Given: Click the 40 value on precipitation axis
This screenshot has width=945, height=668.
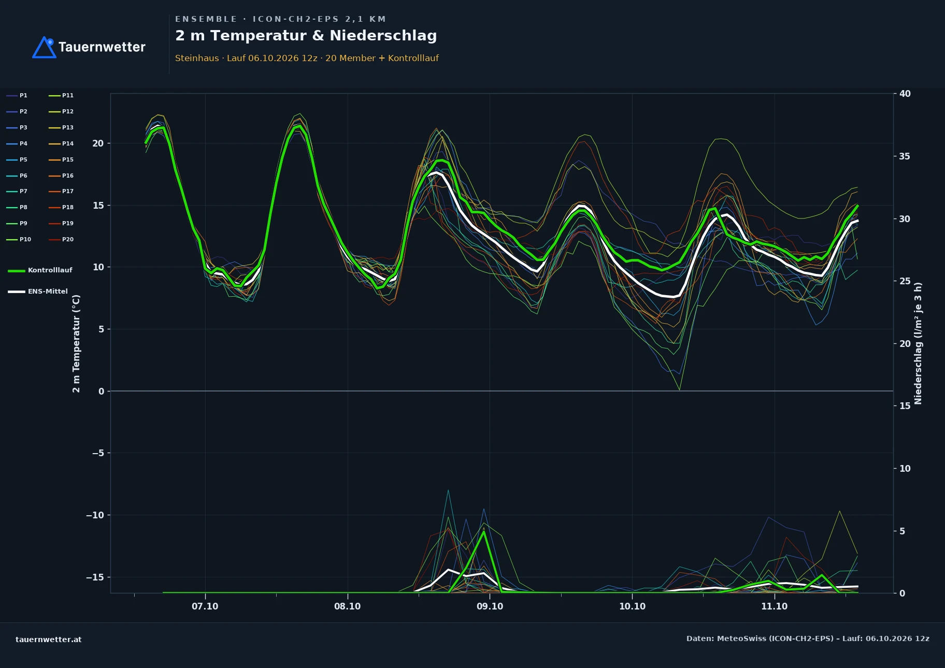Looking at the screenshot, I should tap(905, 94).
